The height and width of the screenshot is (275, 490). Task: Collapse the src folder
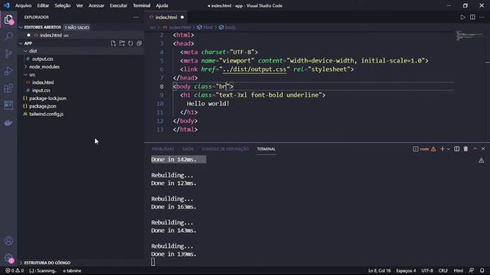(25, 75)
